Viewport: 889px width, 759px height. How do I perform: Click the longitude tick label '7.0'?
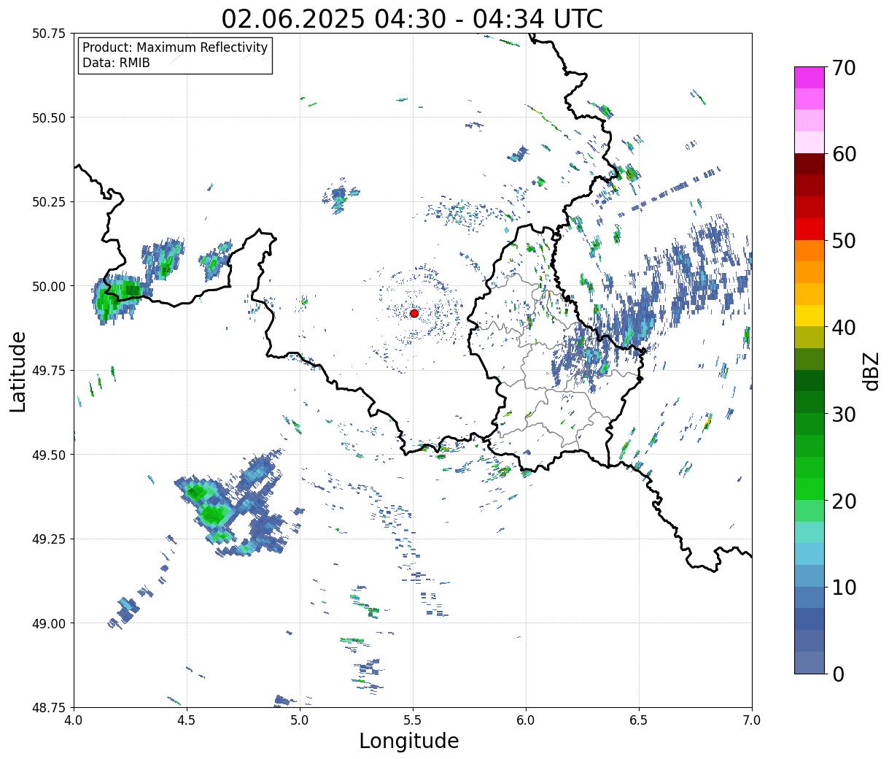click(x=752, y=720)
